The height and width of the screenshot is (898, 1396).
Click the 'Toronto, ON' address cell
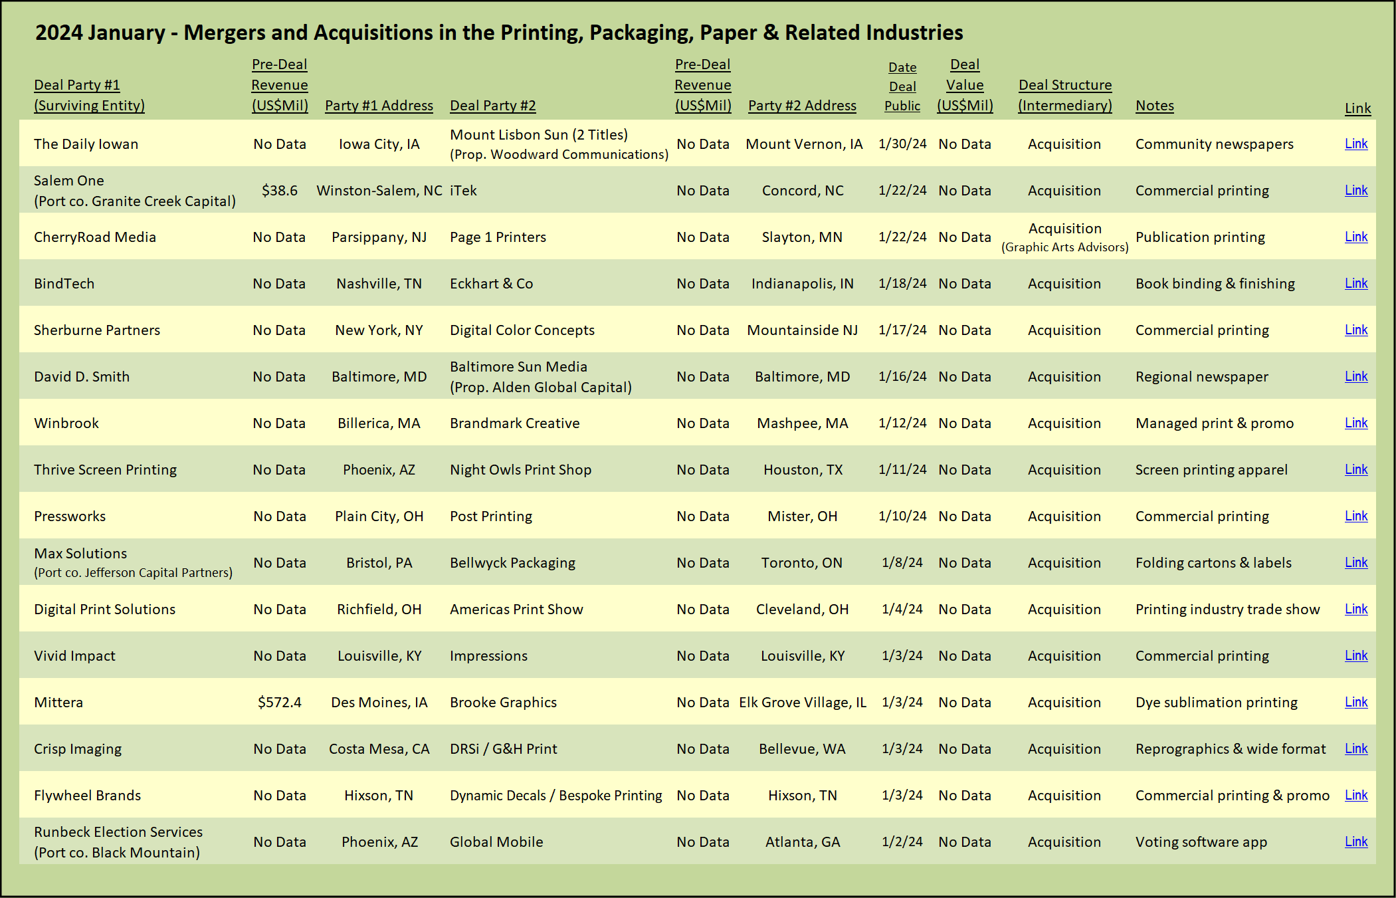(802, 563)
